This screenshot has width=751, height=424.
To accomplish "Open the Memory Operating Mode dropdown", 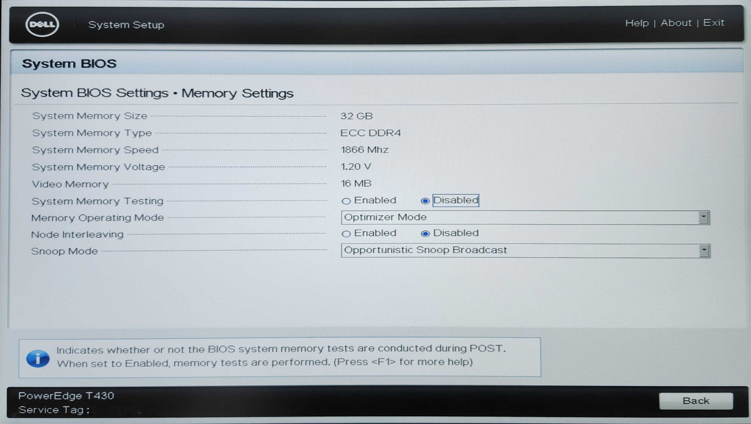I will tap(525, 217).
